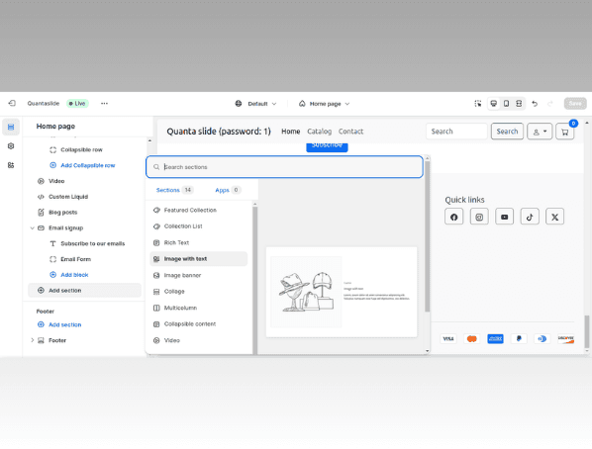Click the X social icon
Screen dimensions: 592x449
point(554,217)
